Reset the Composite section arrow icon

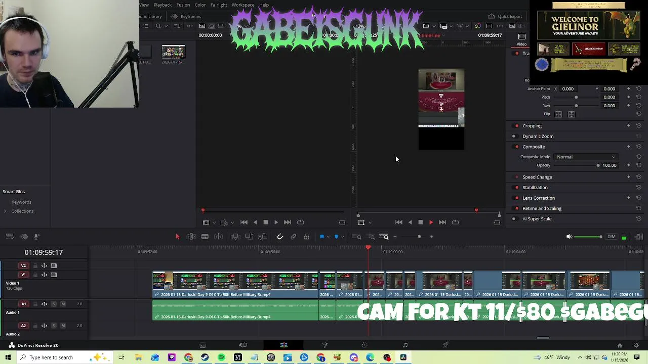[x=639, y=147]
